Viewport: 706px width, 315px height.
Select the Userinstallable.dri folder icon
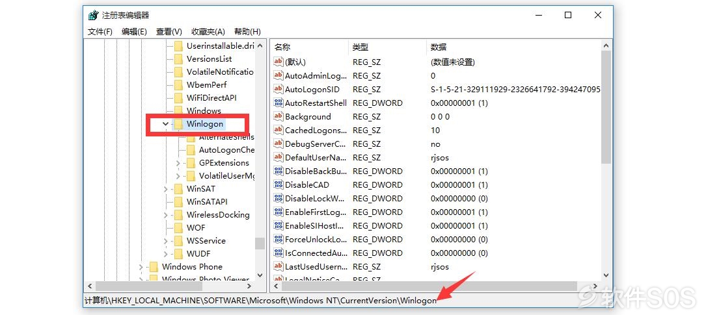(179, 46)
